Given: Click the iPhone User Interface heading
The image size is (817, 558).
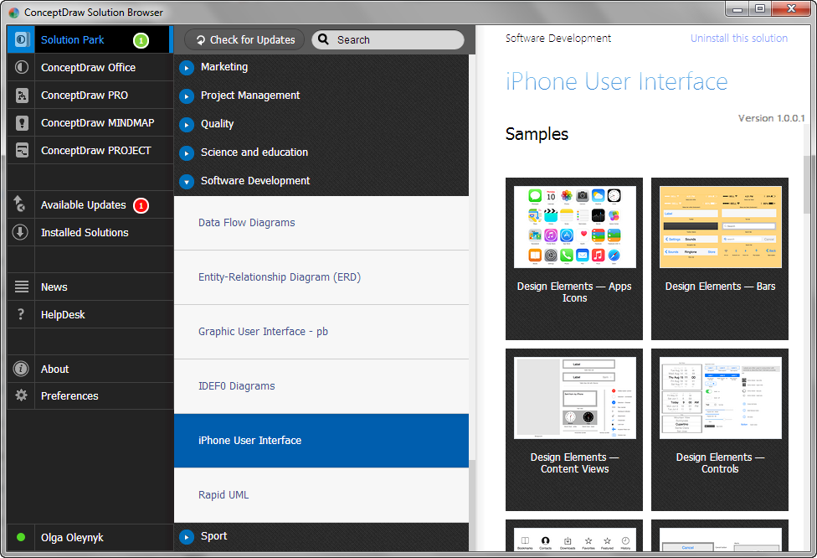Looking at the screenshot, I should [616, 82].
